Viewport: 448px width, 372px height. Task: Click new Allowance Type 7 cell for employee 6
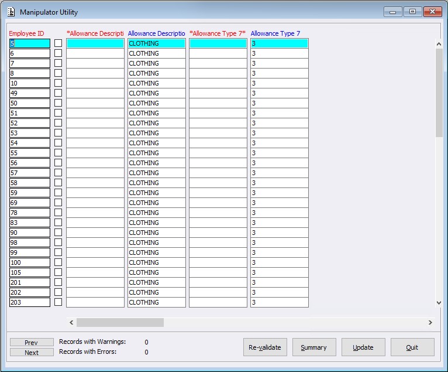(x=218, y=53)
